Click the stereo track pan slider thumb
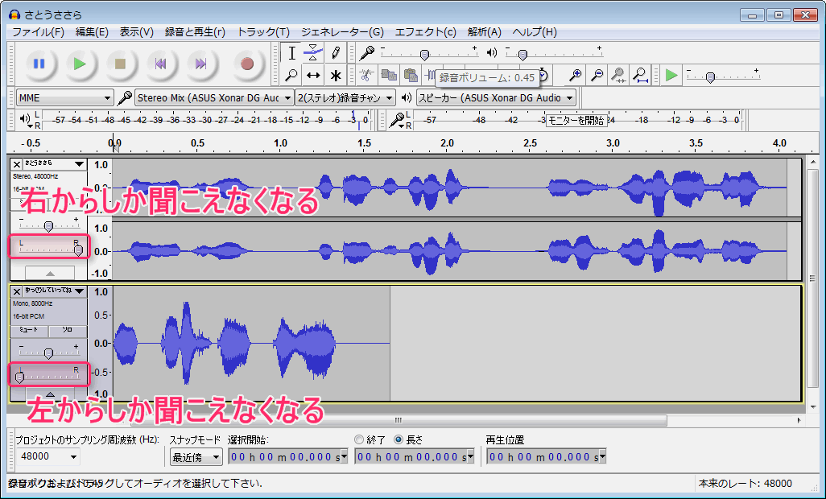The image size is (826, 499). [x=78, y=251]
